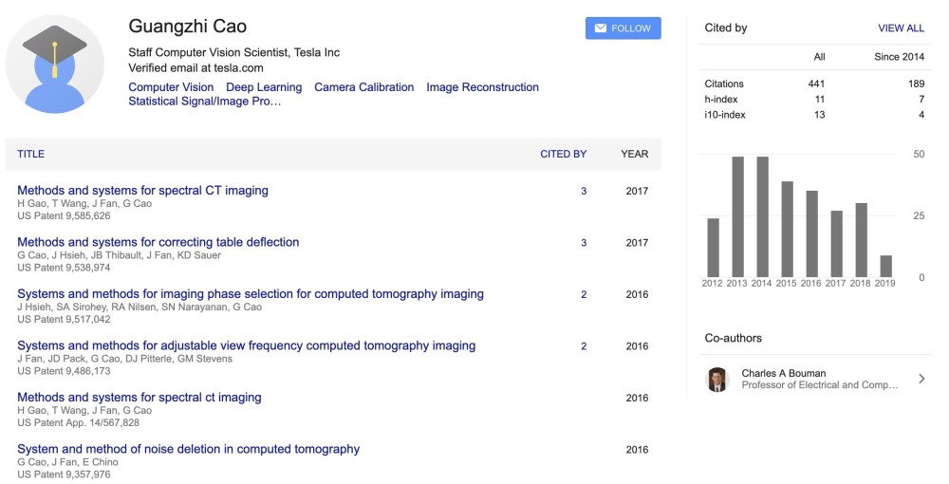This screenshot has height=484, width=949.
Task: Click the 2016 bar in citation chart
Action: [x=811, y=233]
